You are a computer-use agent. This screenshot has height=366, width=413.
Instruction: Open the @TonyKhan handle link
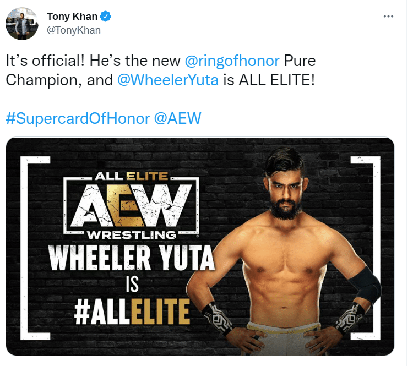click(74, 30)
